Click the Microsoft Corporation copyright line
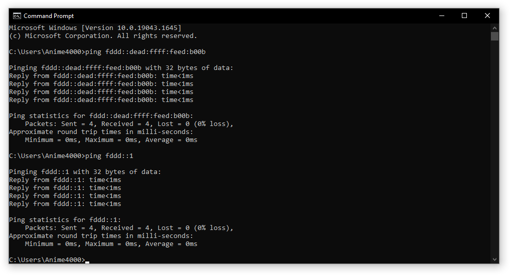 103,36
